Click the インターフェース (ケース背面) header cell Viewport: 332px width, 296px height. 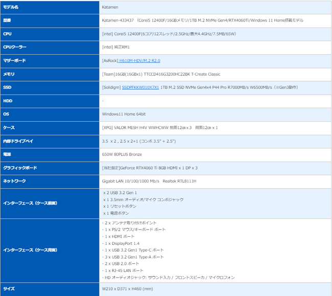(x=50, y=250)
